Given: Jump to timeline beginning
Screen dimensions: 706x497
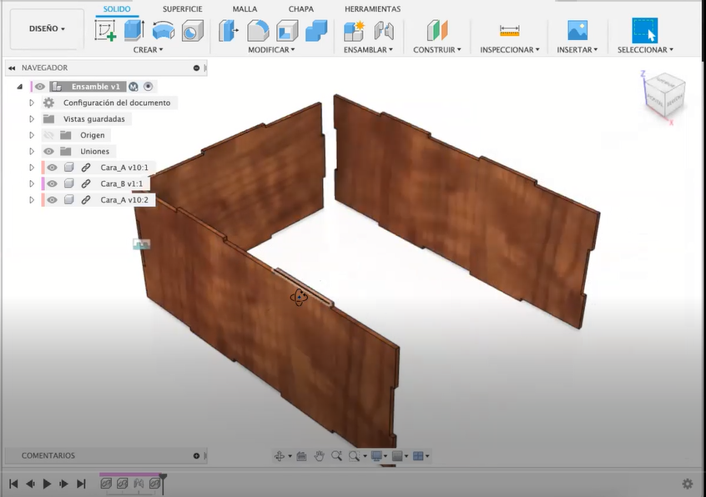Looking at the screenshot, I should pyautogui.click(x=13, y=484).
